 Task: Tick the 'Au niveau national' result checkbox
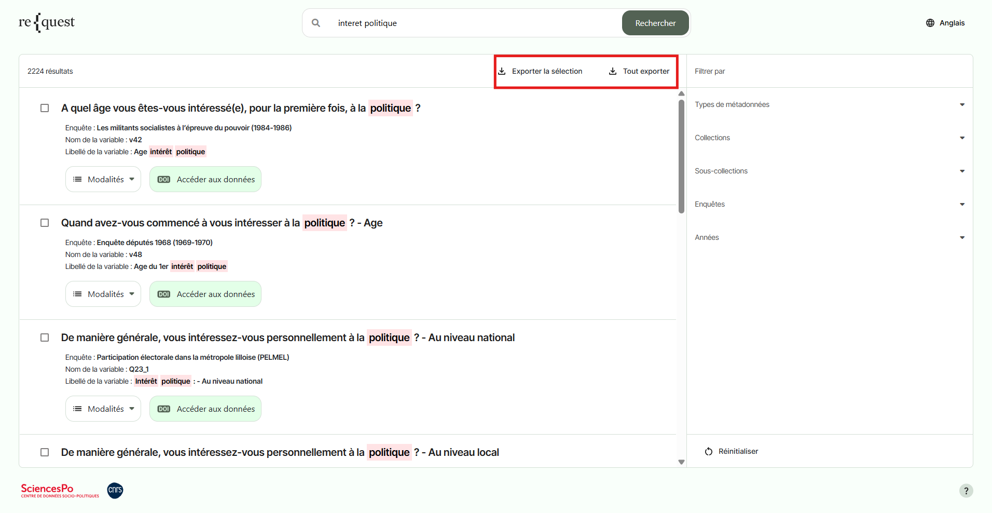click(x=45, y=337)
